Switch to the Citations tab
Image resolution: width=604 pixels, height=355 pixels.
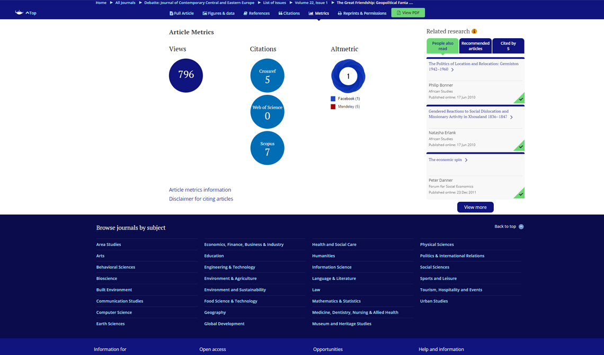click(289, 13)
